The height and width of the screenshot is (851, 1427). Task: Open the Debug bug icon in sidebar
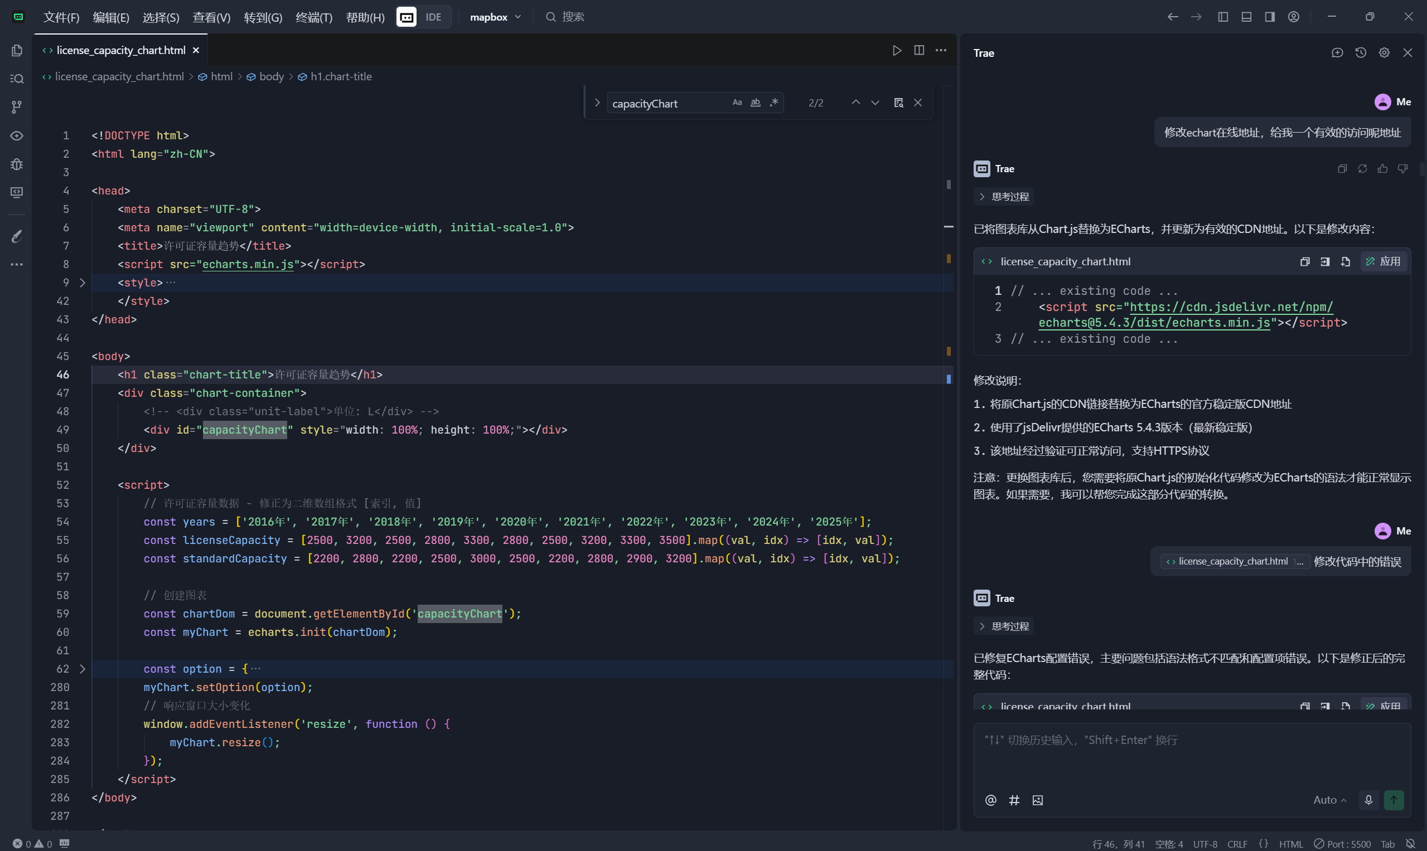[17, 164]
